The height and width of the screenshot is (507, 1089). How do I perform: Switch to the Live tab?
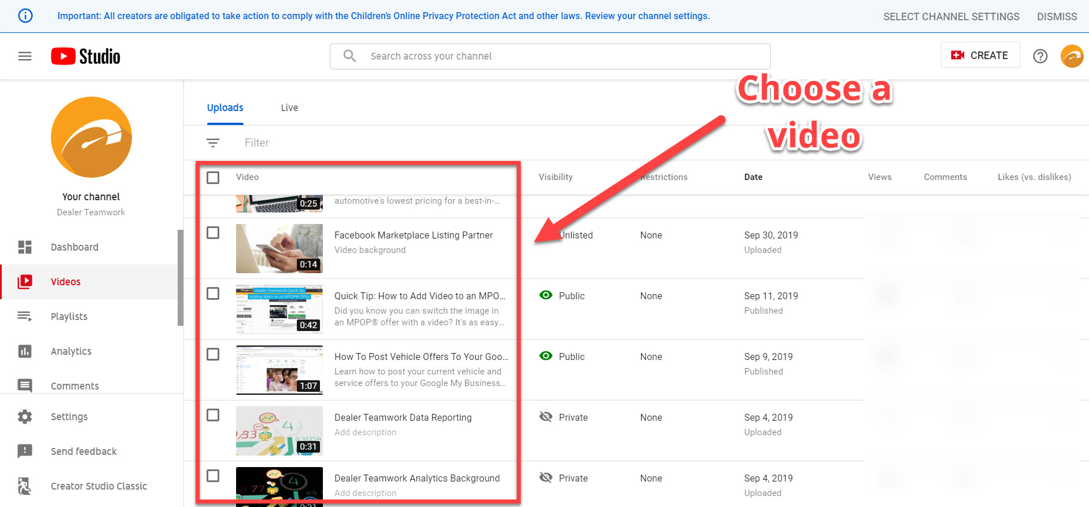click(289, 108)
